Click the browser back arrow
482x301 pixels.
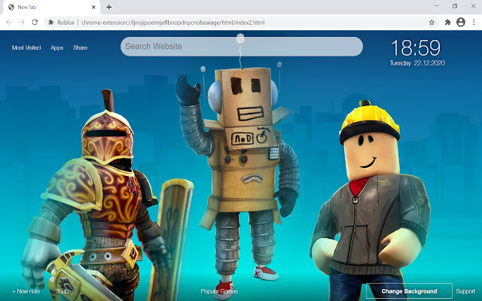point(9,22)
